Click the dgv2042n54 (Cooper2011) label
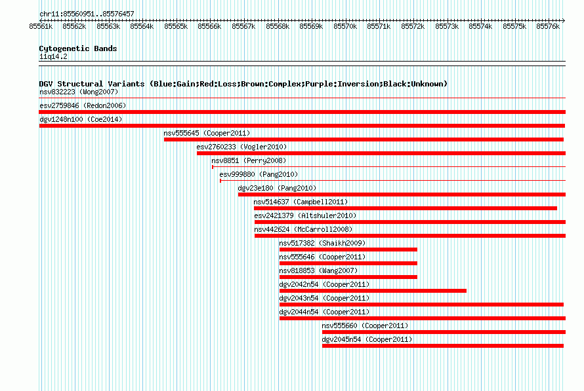The image size is (584, 391). click(x=324, y=284)
